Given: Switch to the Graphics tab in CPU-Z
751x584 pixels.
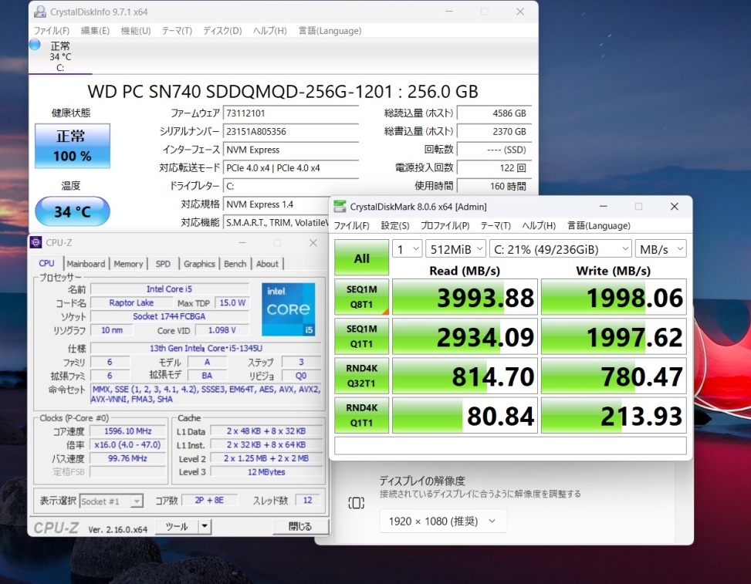Looking at the screenshot, I should (x=199, y=264).
